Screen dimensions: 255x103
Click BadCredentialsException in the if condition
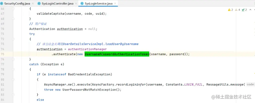coord(89,74)
